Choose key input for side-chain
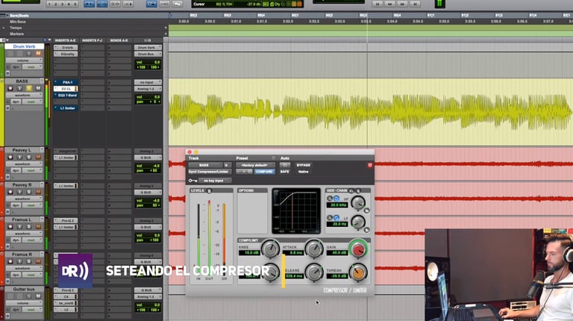 pyautogui.click(x=215, y=181)
